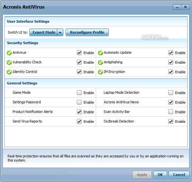Click the Antiphishing label
The image size is (192, 182).
113,62
